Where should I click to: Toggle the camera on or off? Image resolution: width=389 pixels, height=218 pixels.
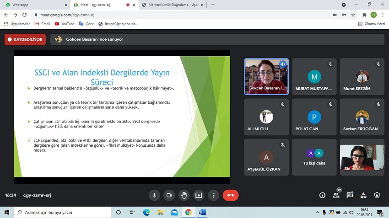pyautogui.click(x=169, y=195)
